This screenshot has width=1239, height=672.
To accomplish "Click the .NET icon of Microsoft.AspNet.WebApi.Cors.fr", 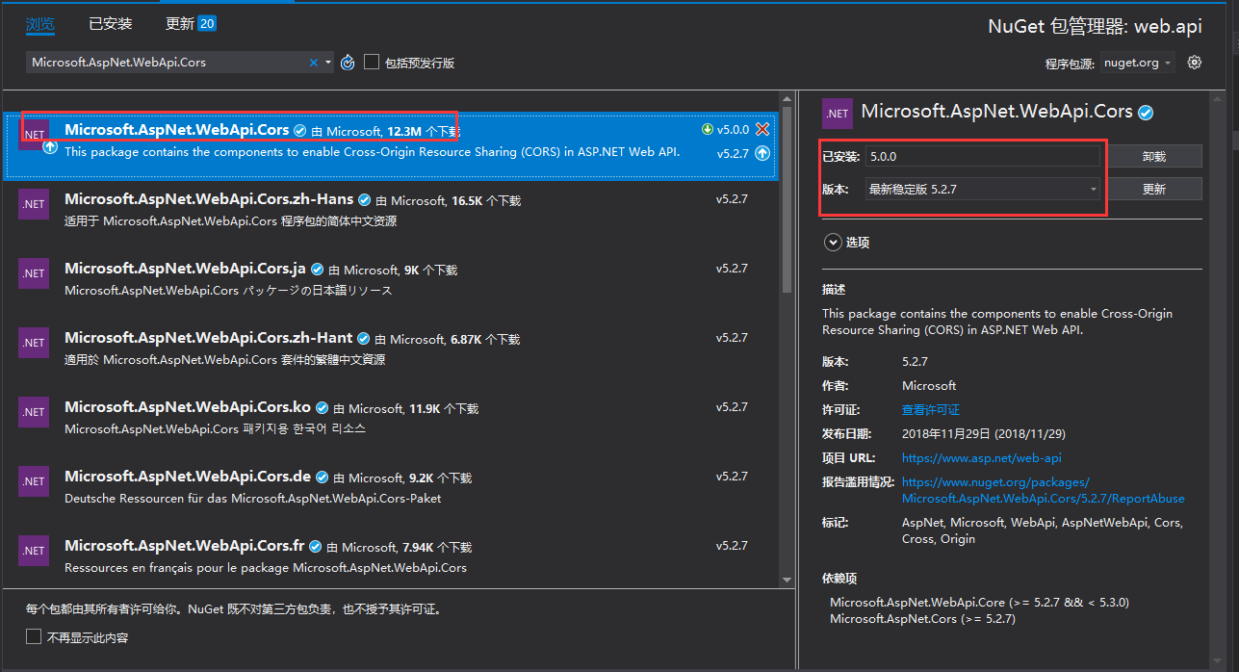I will [x=34, y=551].
